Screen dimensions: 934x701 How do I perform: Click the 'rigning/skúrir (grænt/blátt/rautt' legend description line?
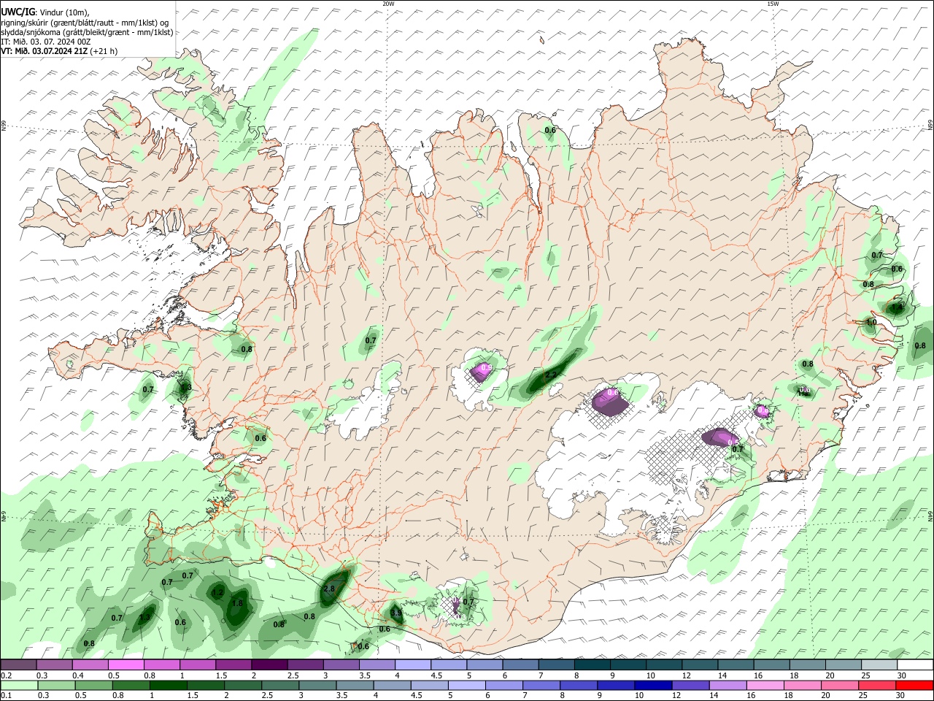(85, 22)
